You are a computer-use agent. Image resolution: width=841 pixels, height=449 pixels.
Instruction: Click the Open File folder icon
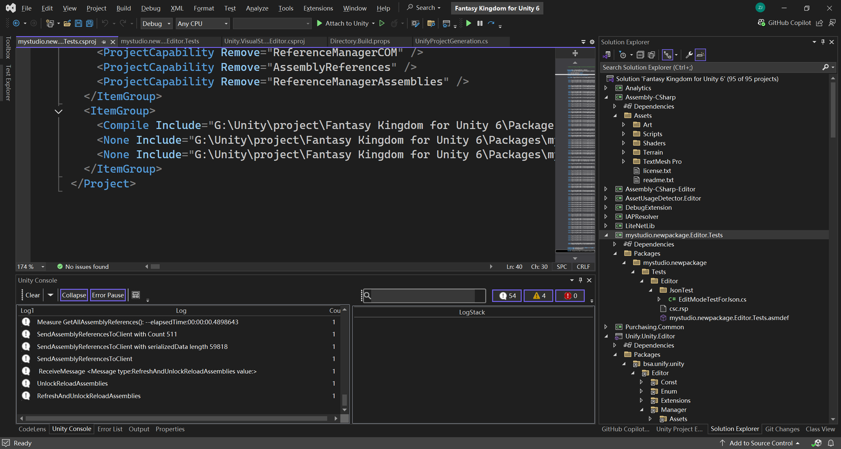click(67, 24)
